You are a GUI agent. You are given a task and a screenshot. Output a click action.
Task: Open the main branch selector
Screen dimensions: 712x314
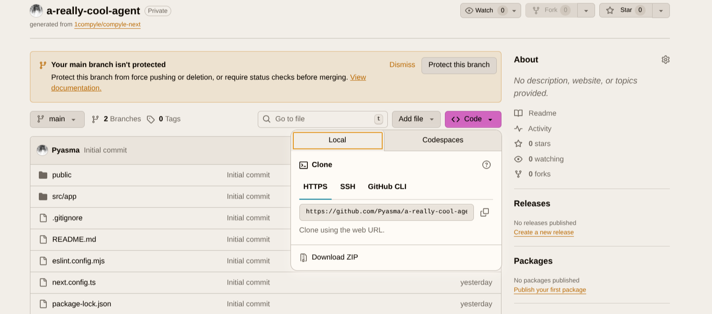[57, 119]
